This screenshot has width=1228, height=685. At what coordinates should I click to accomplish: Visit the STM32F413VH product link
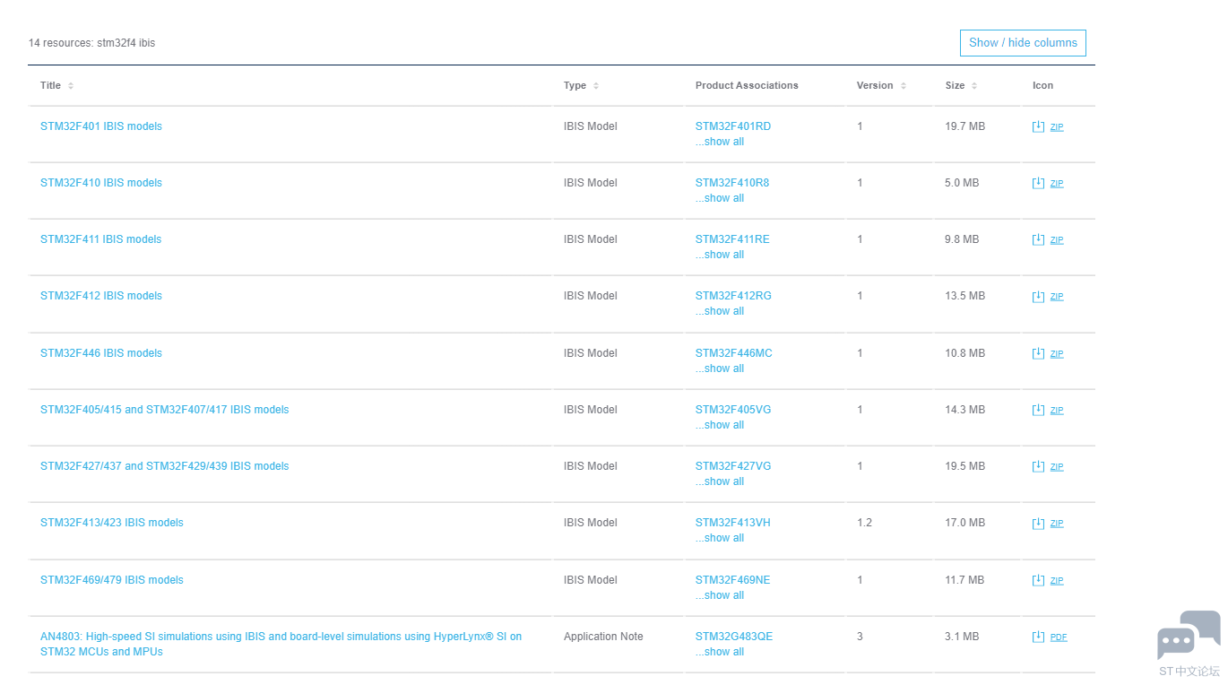[733, 523]
